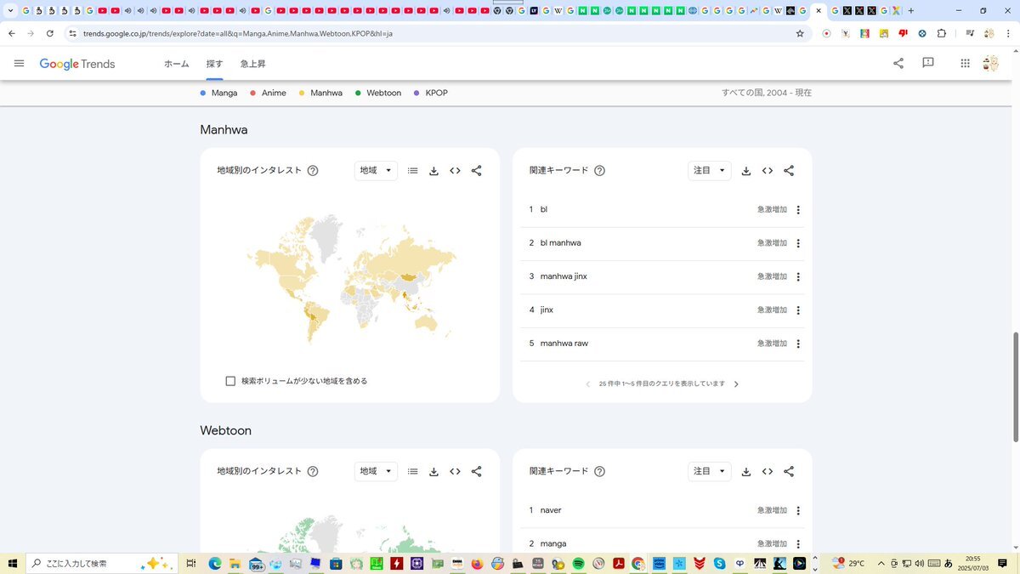Screen dimensions: 1020x574
Task: Click the page vertical scrollbar thumb
Action: click(x=1015, y=387)
